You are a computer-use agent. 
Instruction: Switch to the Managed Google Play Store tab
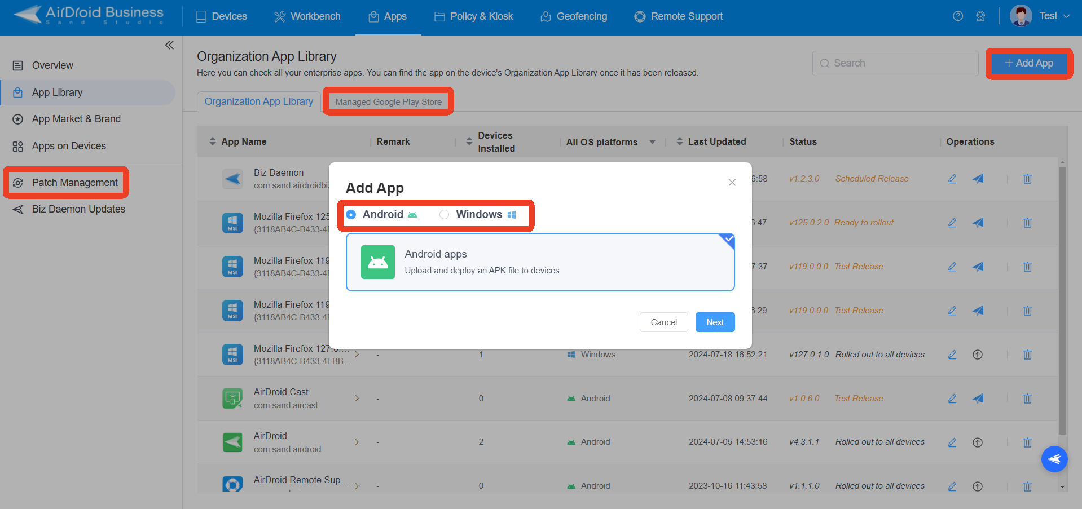tap(388, 101)
